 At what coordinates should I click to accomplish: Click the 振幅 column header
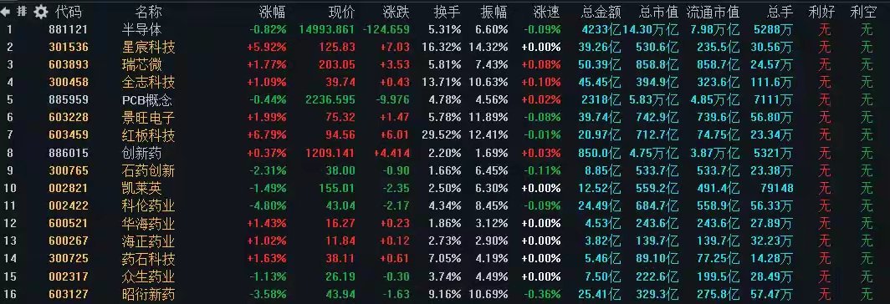pos(494,11)
